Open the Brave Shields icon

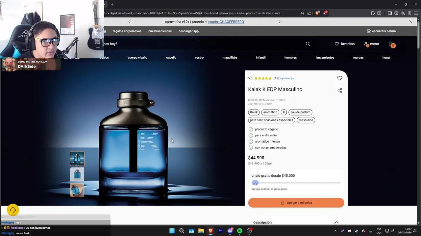(x=317, y=13)
